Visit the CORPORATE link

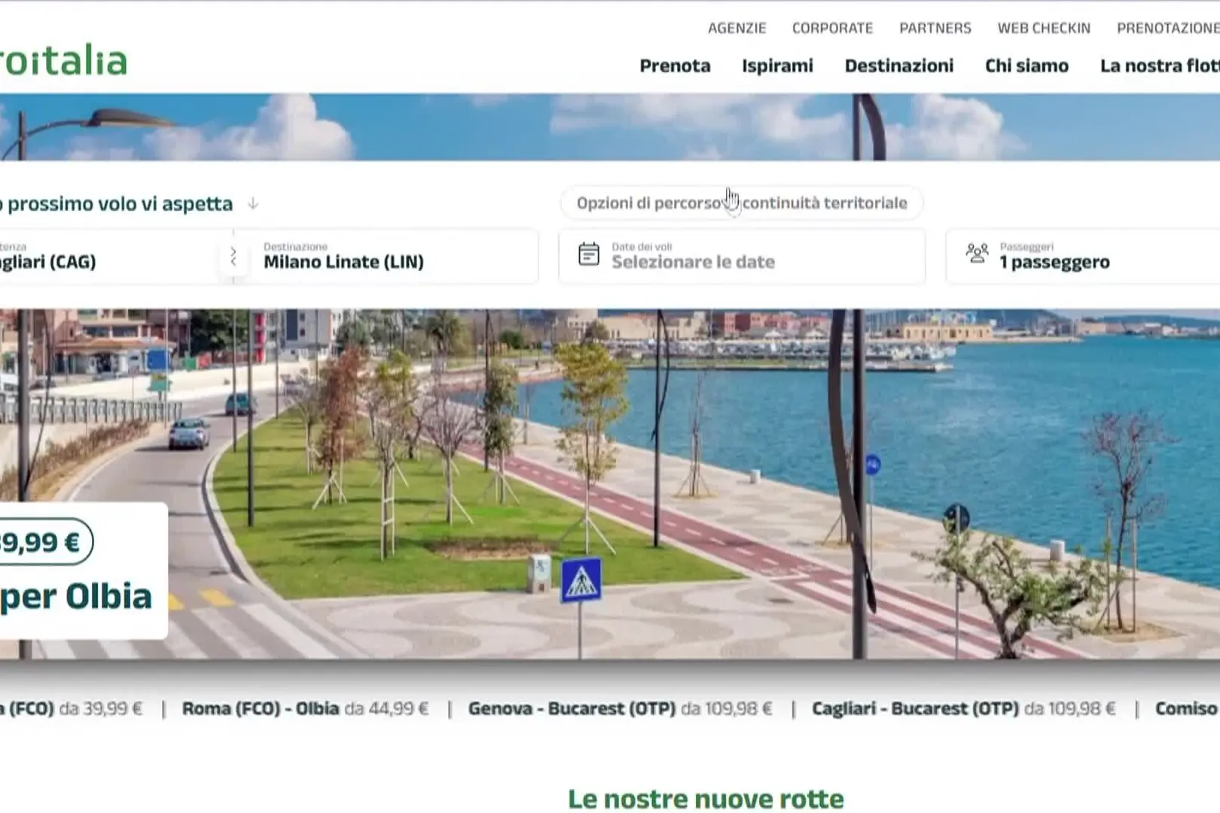pos(832,28)
